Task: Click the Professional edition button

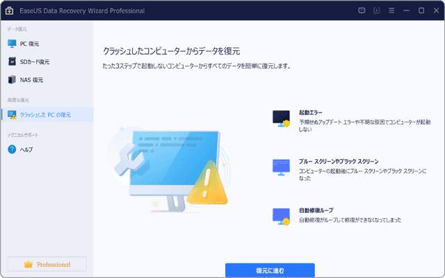Action: [47, 264]
